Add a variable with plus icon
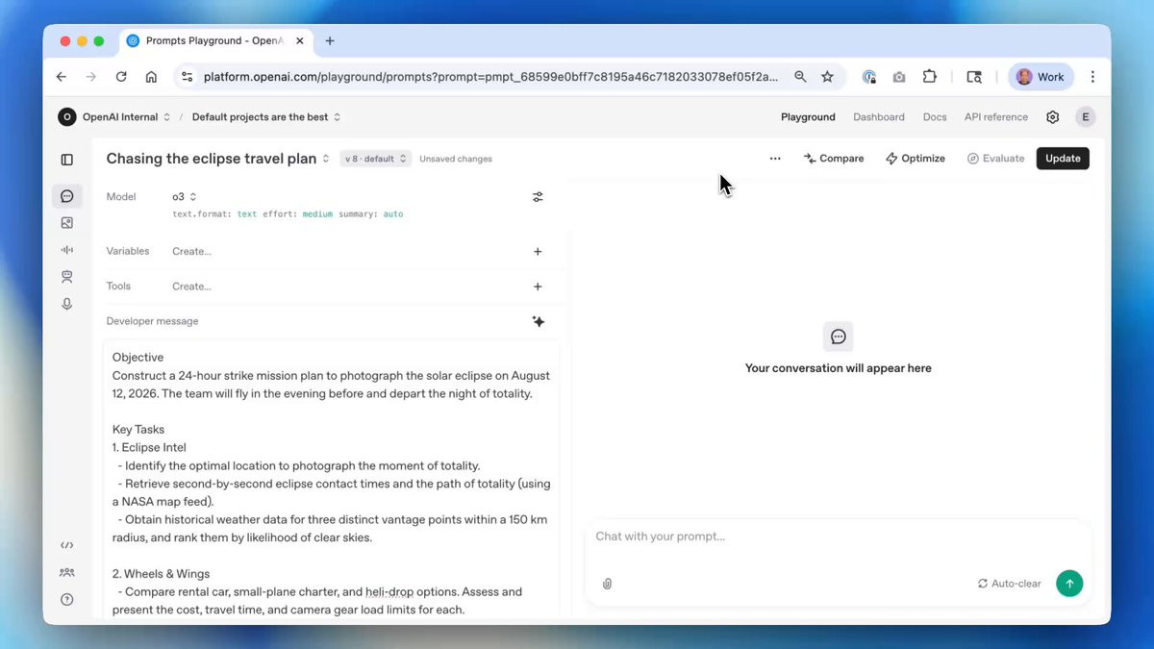Image resolution: width=1154 pixels, height=649 pixels. point(538,251)
